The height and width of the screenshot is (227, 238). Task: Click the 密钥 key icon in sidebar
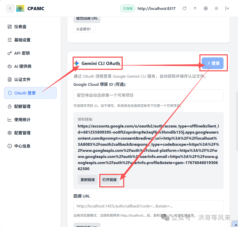point(9,53)
